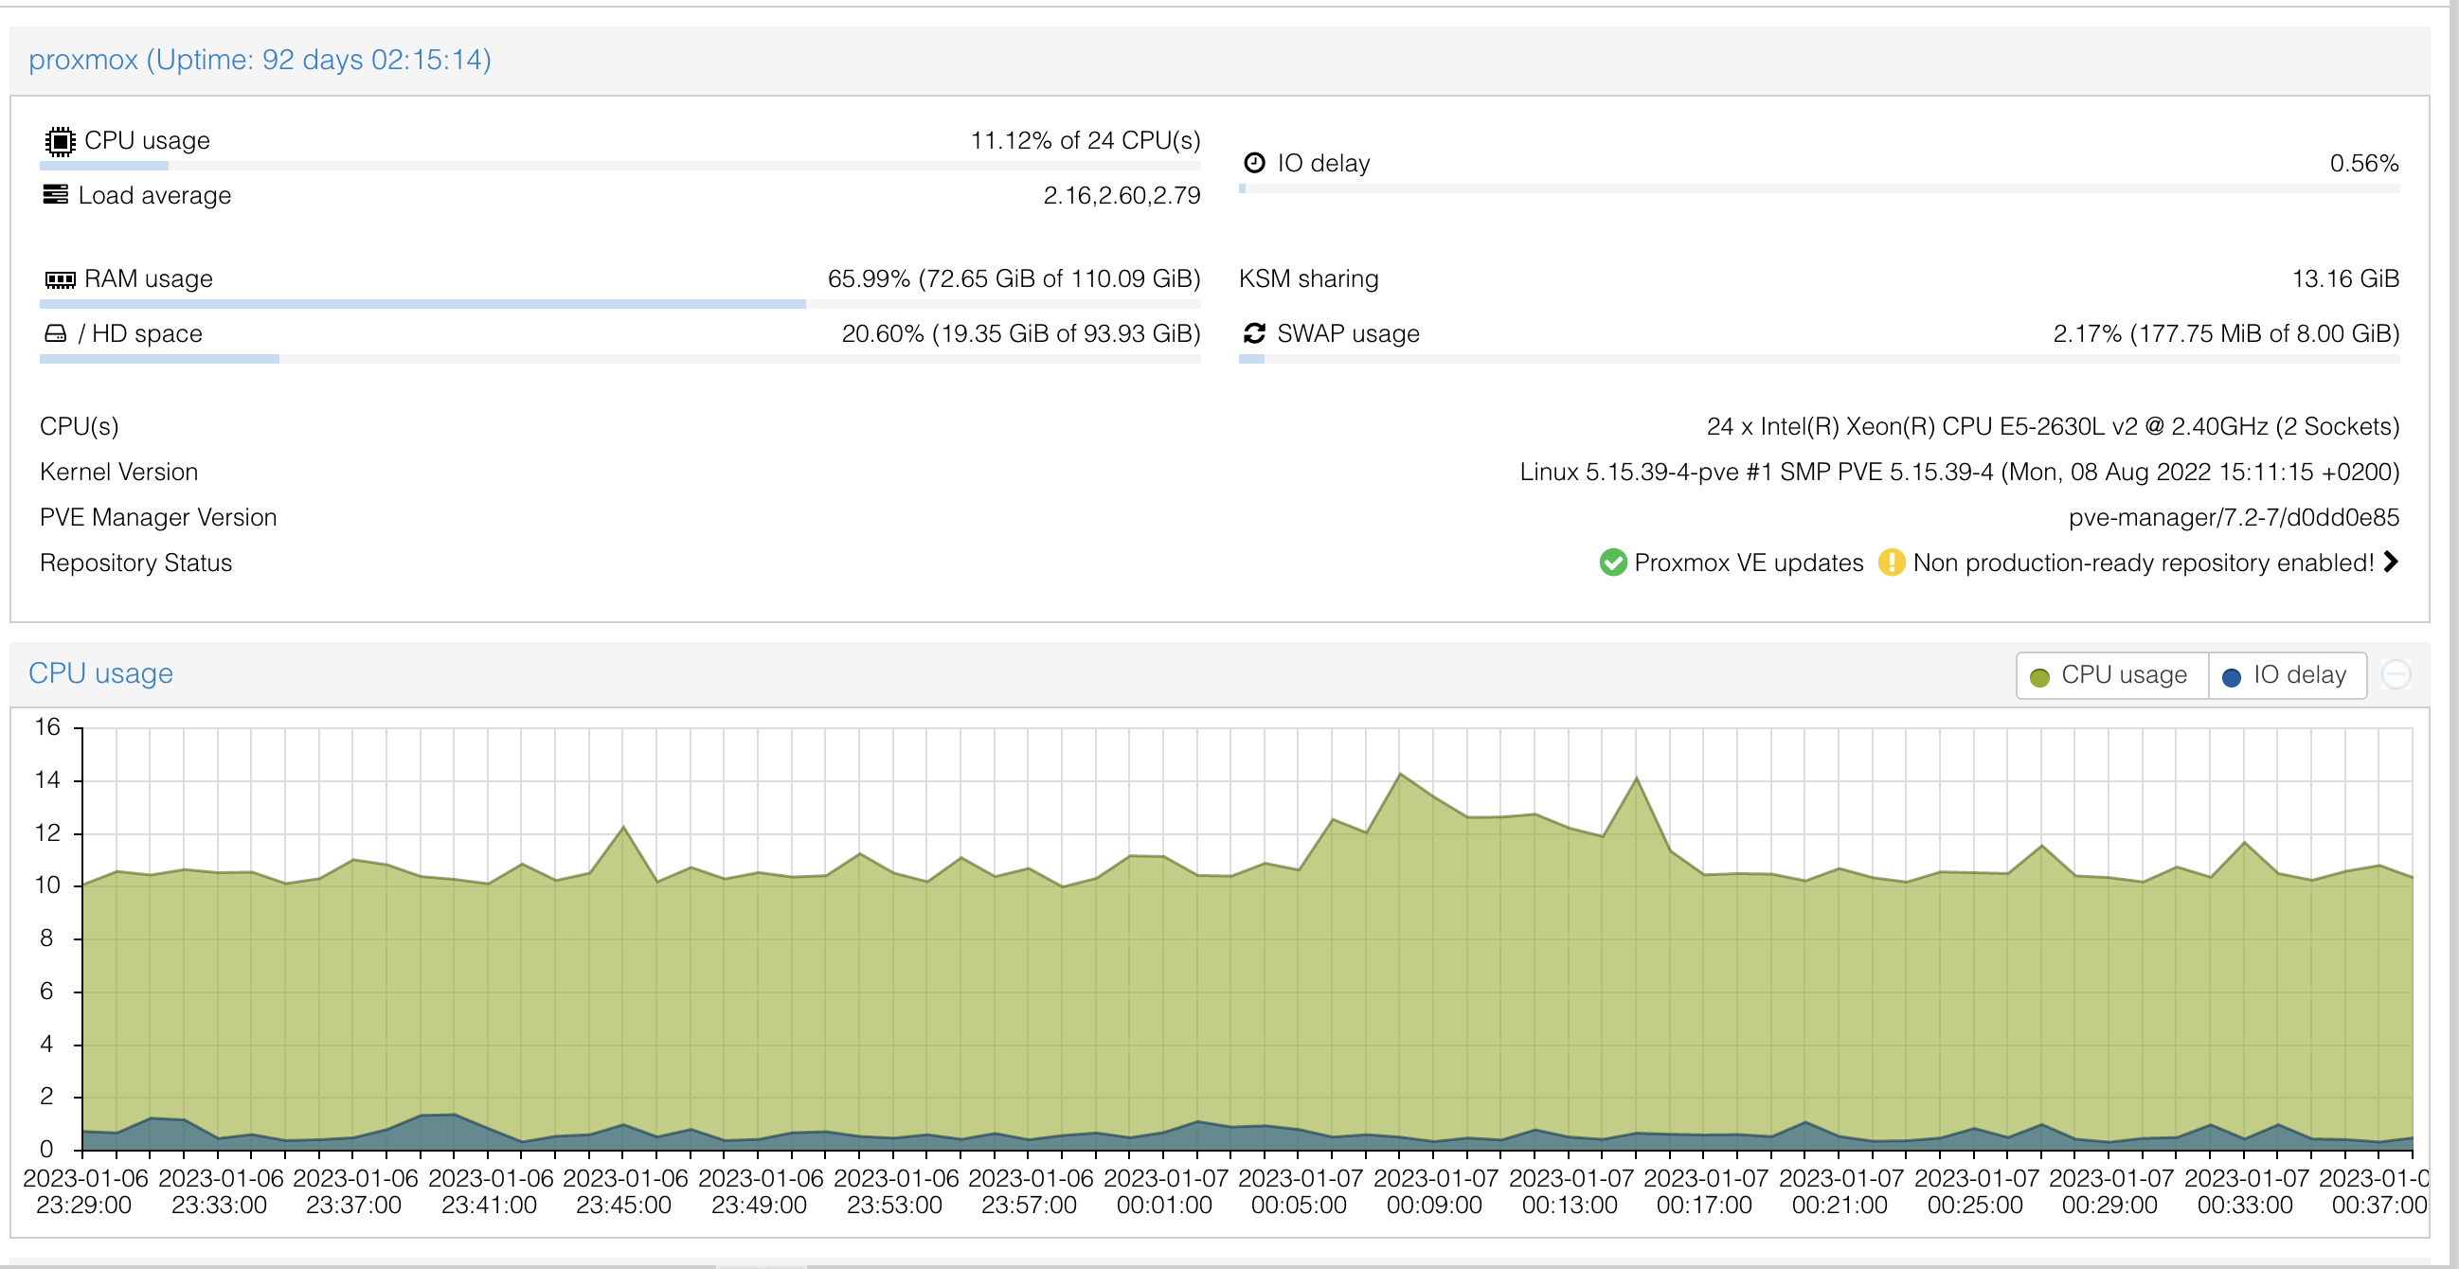Click the PVE Manager Version value text
The height and width of the screenshot is (1269, 2459).
[2233, 517]
